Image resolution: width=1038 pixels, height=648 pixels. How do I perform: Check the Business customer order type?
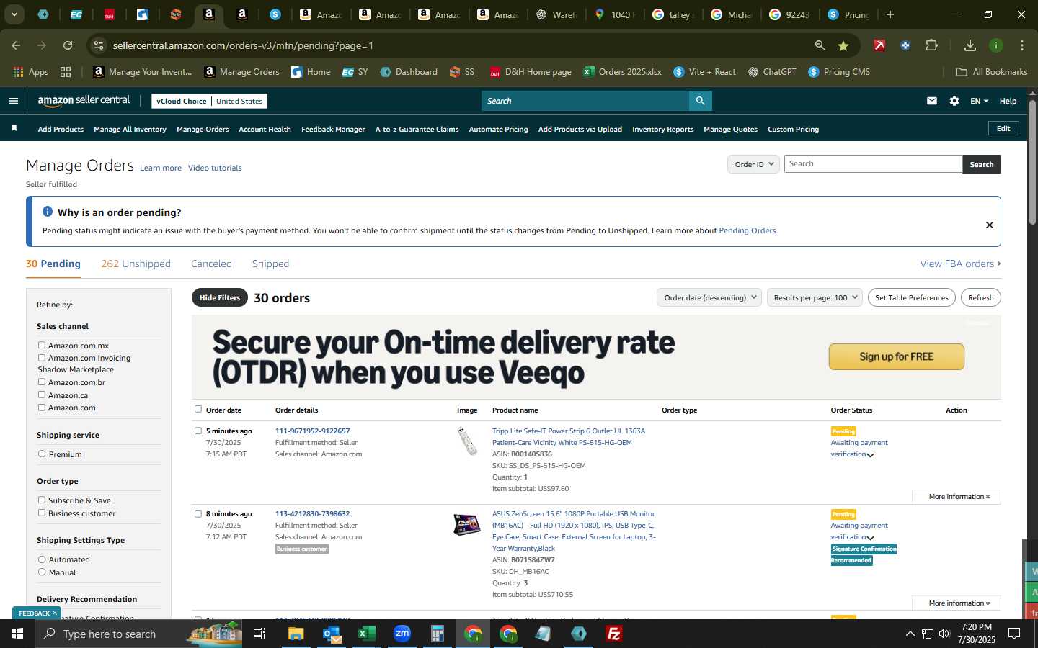click(42, 513)
